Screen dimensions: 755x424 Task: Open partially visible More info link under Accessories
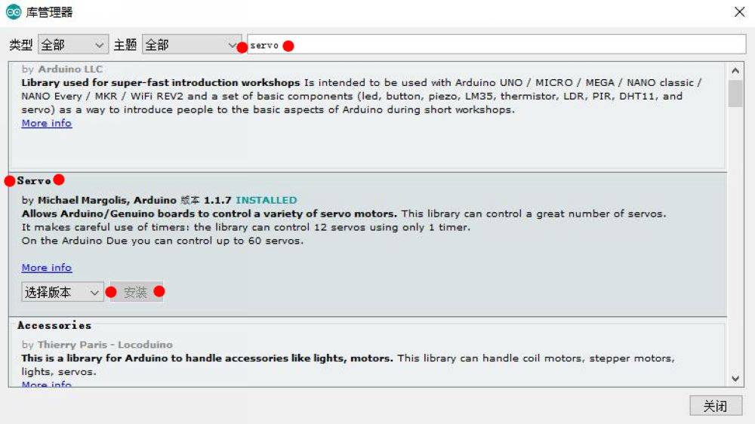pos(47,384)
